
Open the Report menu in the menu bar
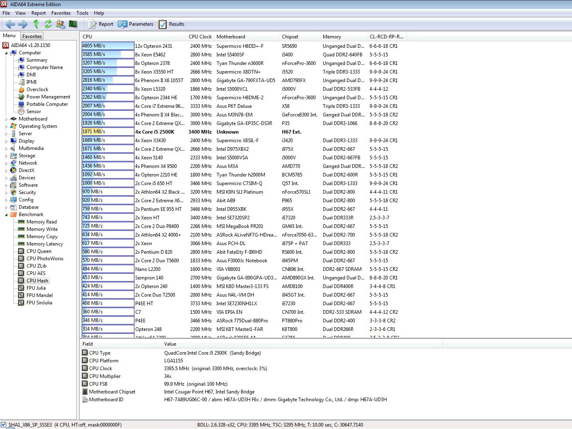(38, 13)
